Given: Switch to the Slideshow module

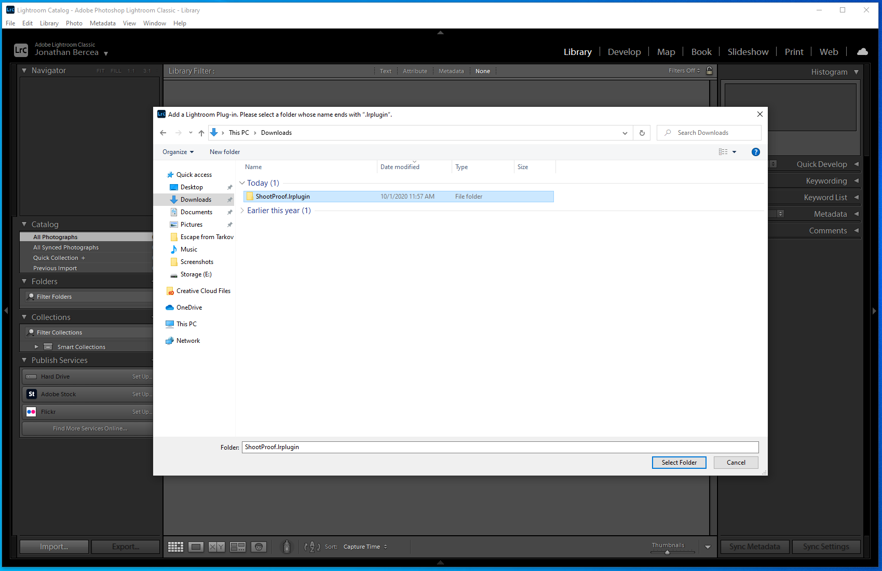Looking at the screenshot, I should 748,52.
